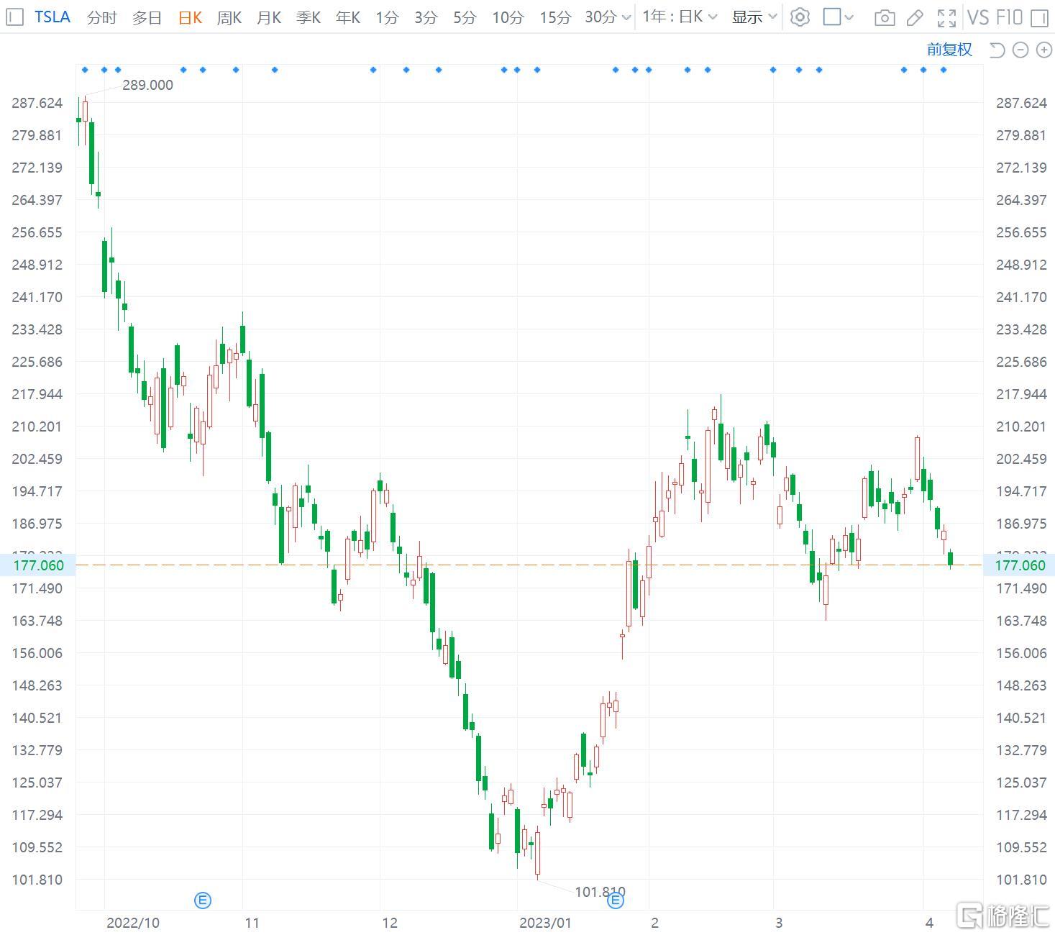
Task: Switch to the 月K tab
Action: [x=269, y=17]
